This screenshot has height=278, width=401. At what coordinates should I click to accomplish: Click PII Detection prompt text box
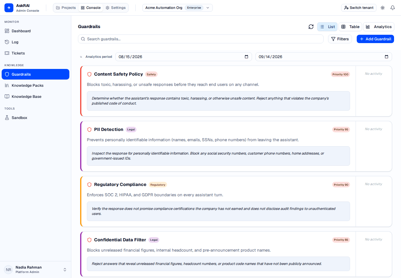click(218, 156)
